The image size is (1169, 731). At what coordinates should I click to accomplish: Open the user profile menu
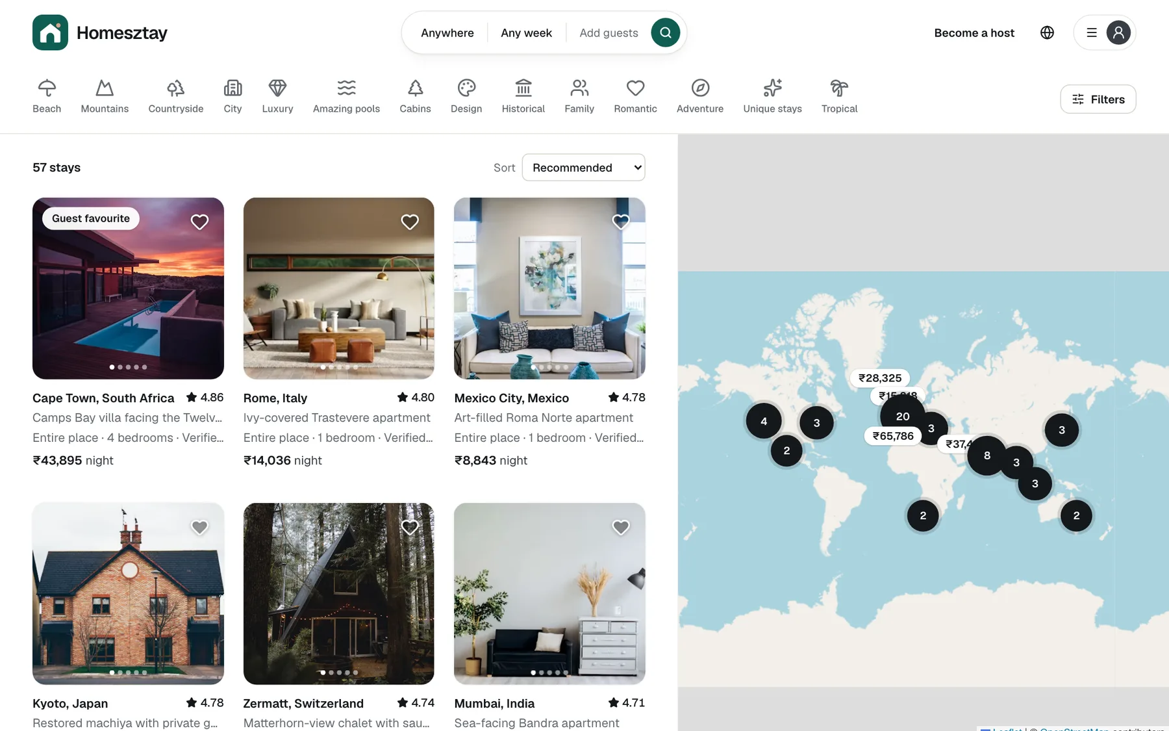coord(1104,32)
